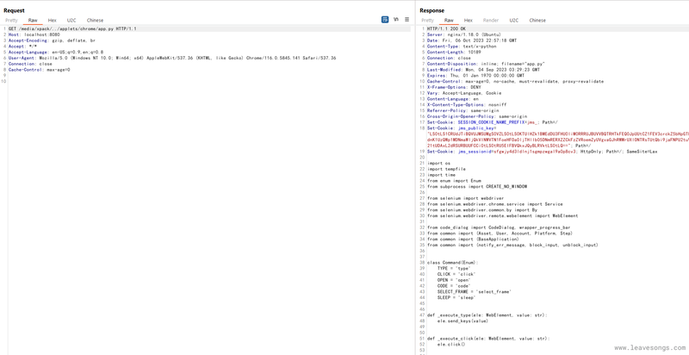Screen dimensions: 689x355
Task: Select U2C tab in Response pane
Action: click(514, 20)
